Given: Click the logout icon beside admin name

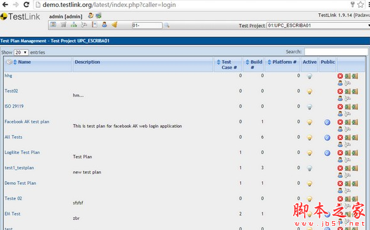Looking at the screenshot, I should 99,16.
